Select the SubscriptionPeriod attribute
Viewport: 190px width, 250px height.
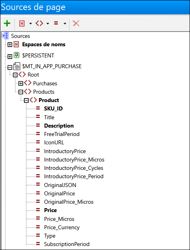point(67,244)
